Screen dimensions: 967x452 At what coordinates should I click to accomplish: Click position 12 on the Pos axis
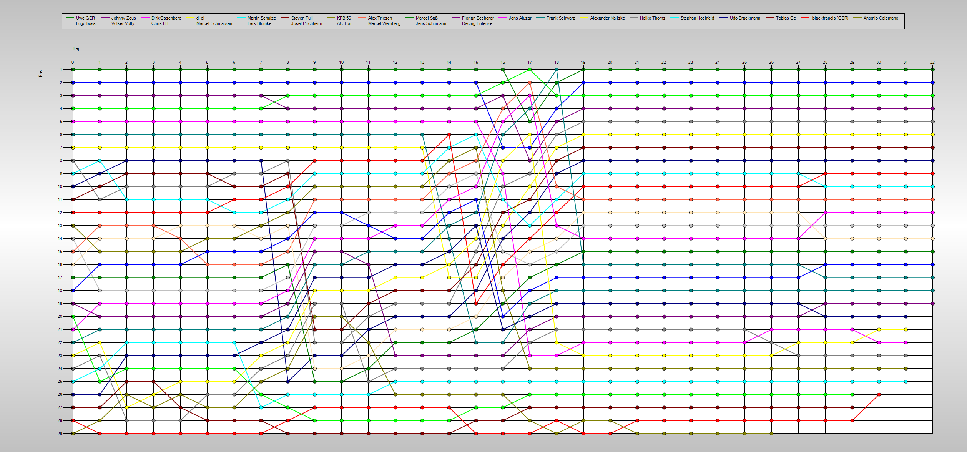(x=60, y=213)
